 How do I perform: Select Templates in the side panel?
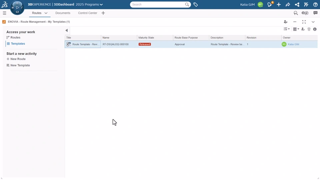[18, 44]
